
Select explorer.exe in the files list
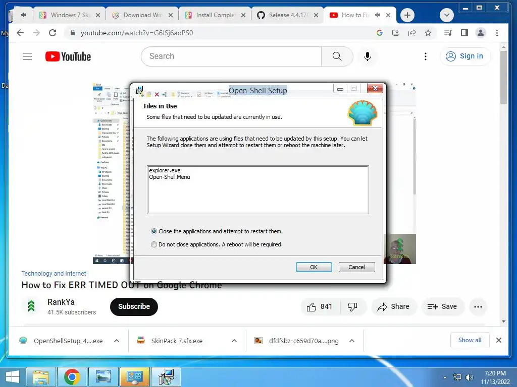pyautogui.click(x=165, y=170)
